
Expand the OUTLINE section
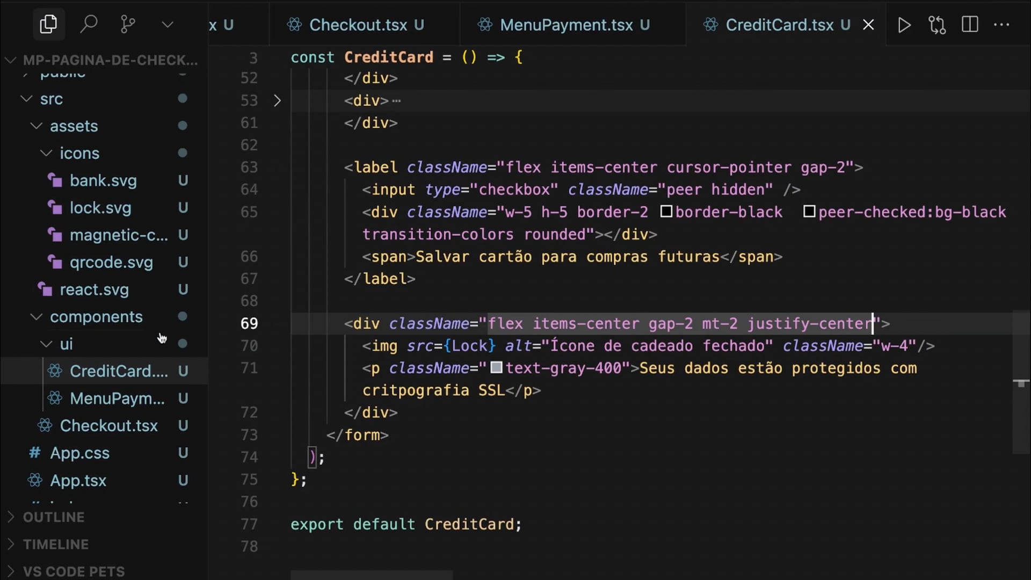point(54,517)
